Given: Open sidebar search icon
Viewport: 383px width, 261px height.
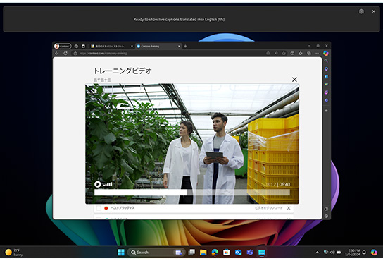Looking at the screenshot, I should point(326,61).
